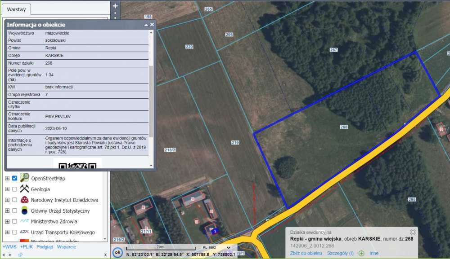Expand the OpenStreetMap layer group
Viewport: 450px width, 259px height.
click(x=7, y=178)
